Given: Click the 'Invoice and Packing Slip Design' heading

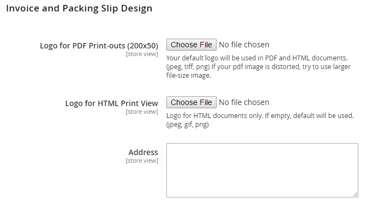Looking at the screenshot, I should click(79, 8).
